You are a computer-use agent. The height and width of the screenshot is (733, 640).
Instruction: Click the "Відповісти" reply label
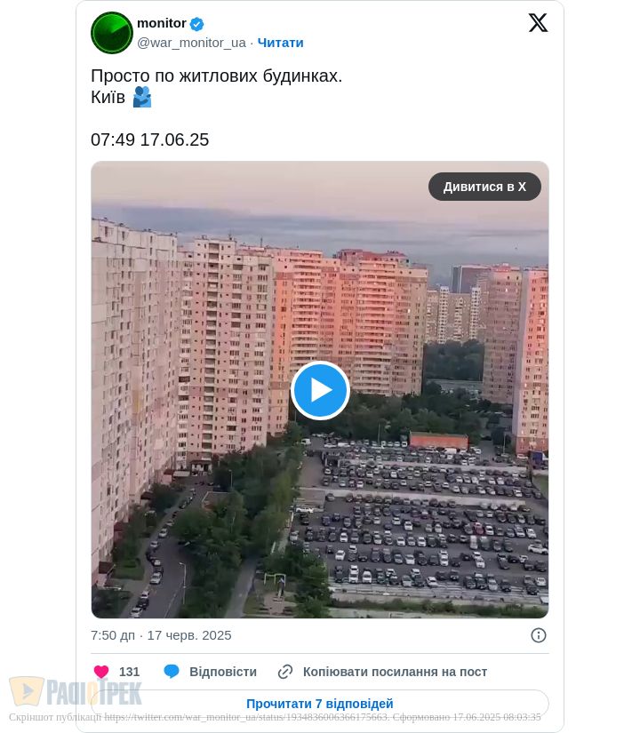coord(223,672)
